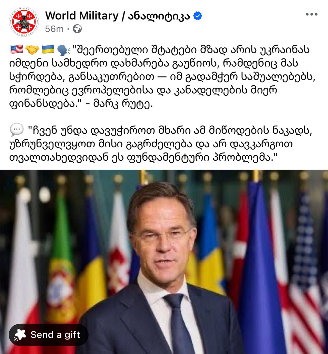The height and width of the screenshot is (354, 328).
Task: Click the globe public audience icon
Action: (x=77, y=29)
